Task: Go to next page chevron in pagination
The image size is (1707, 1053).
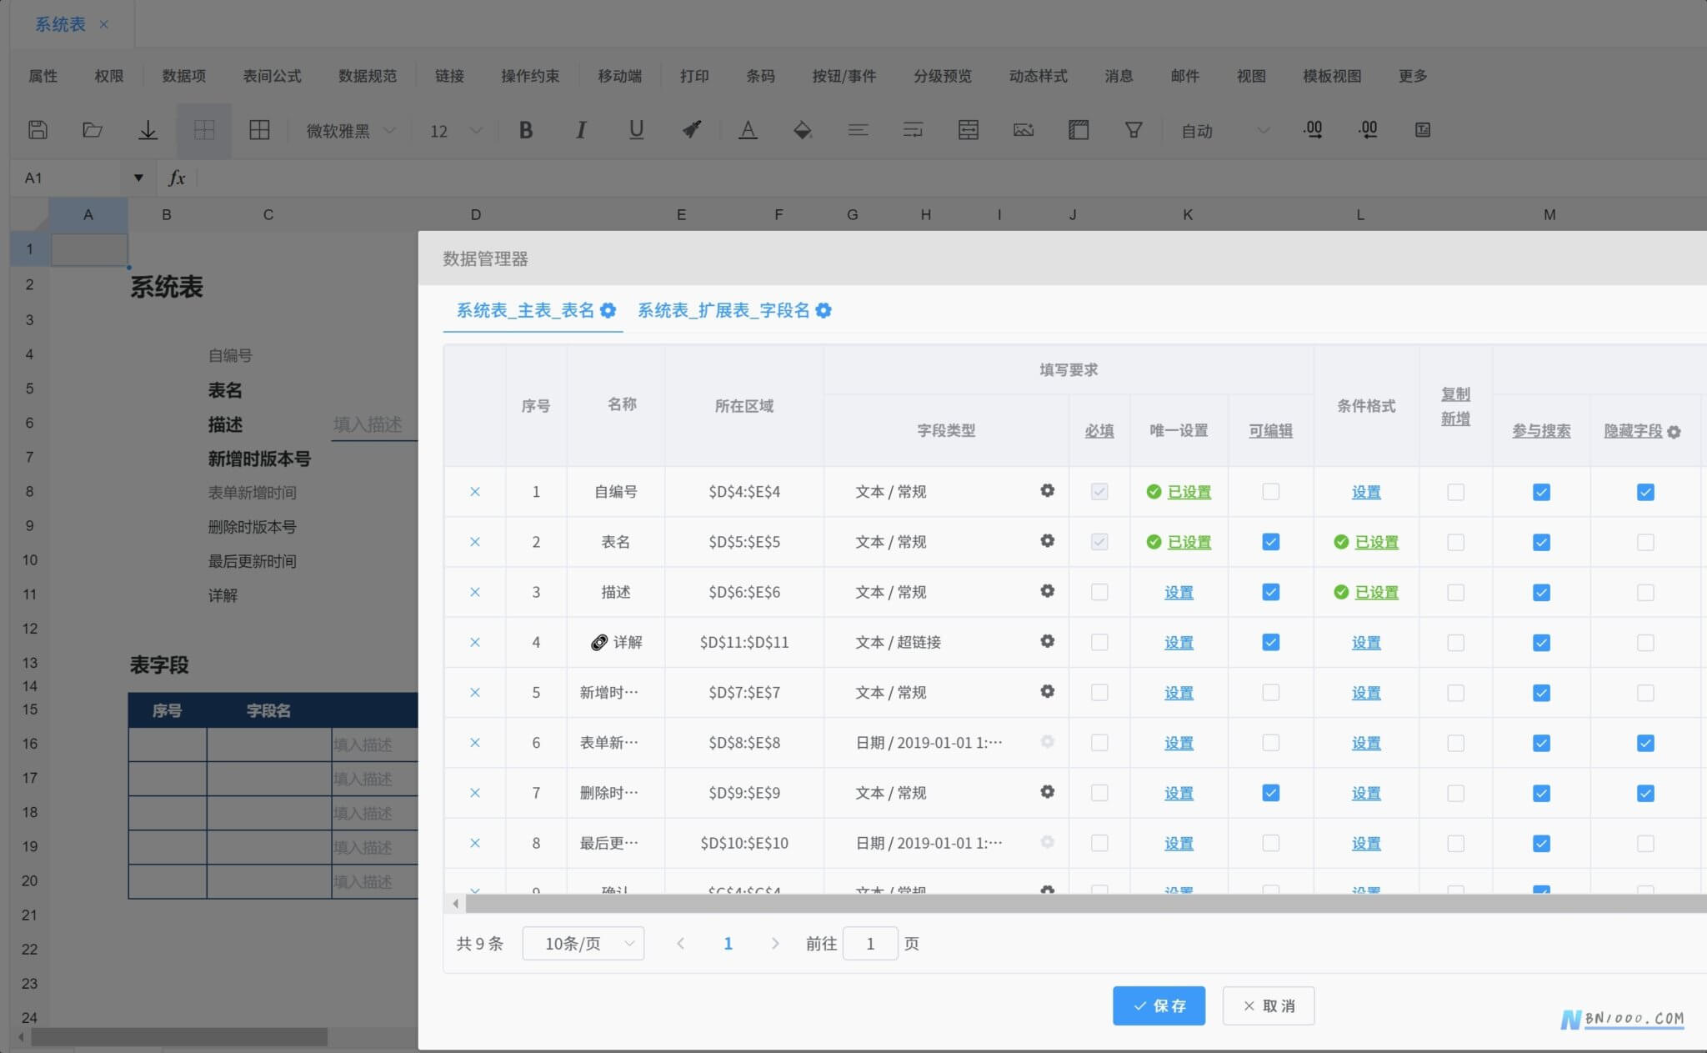Action: (775, 943)
